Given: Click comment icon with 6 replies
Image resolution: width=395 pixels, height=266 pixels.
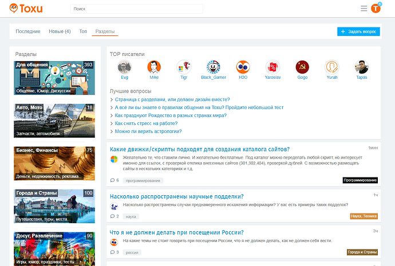Looking at the screenshot, I should point(112,180).
